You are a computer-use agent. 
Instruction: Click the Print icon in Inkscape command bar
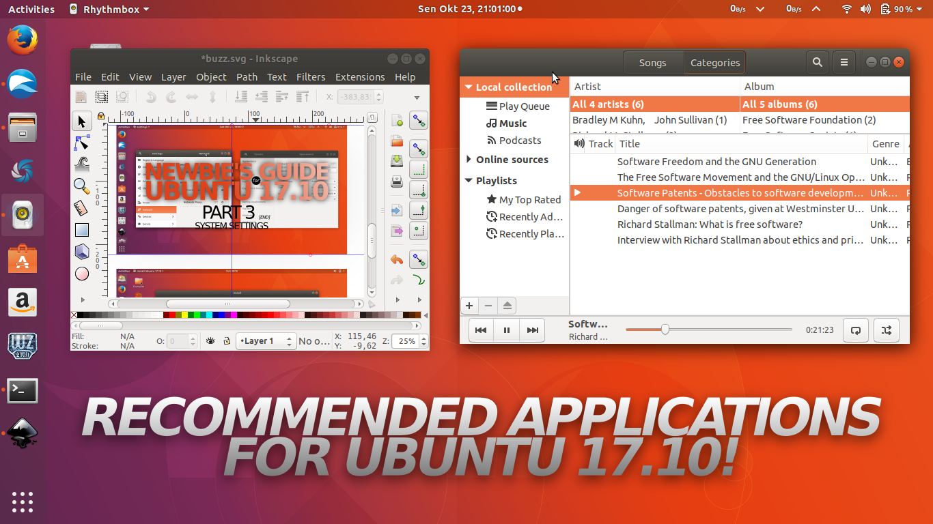pyautogui.click(x=397, y=181)
